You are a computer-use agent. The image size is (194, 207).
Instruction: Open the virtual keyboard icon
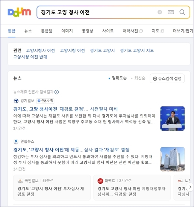171,12
